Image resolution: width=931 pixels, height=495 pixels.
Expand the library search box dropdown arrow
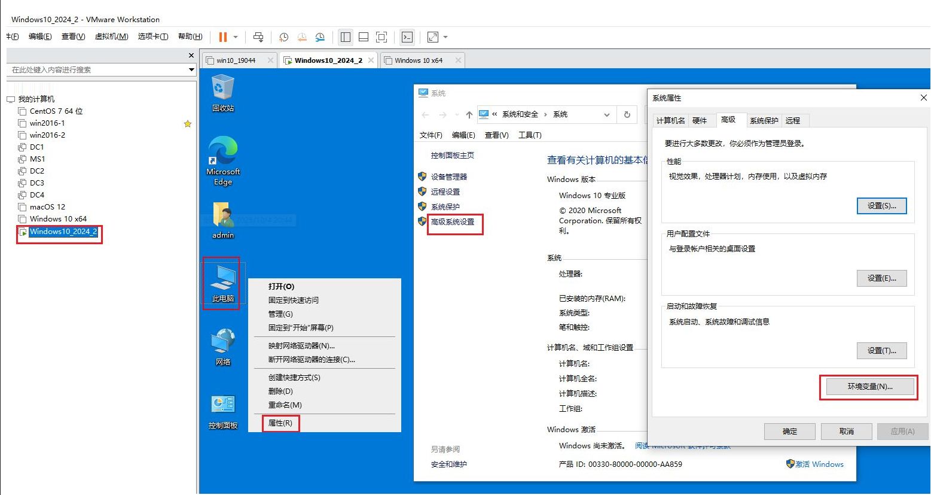[x=191, y=70]
